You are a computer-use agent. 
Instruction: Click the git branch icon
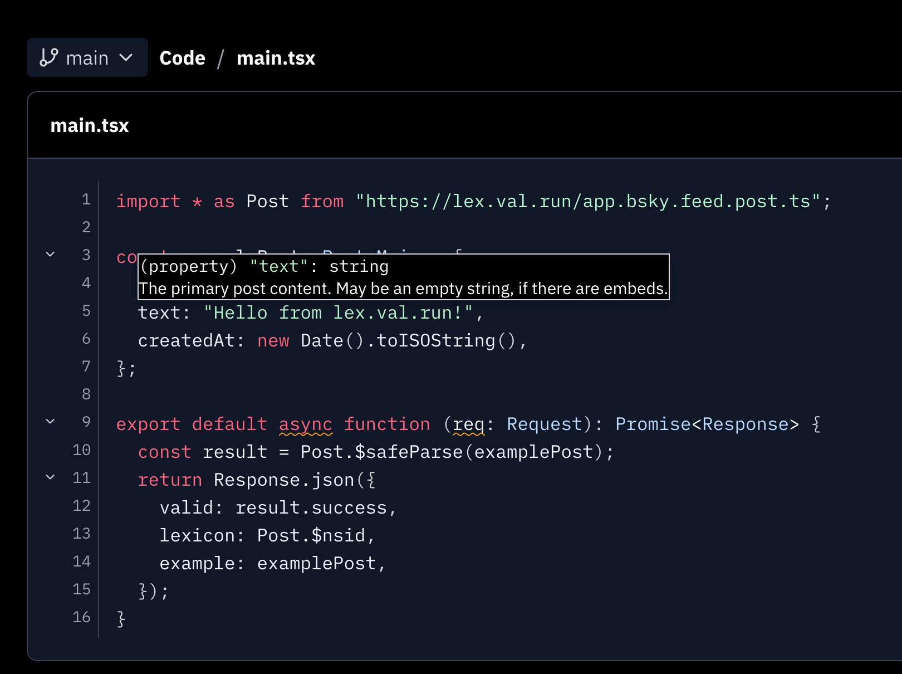click(49, 57)
